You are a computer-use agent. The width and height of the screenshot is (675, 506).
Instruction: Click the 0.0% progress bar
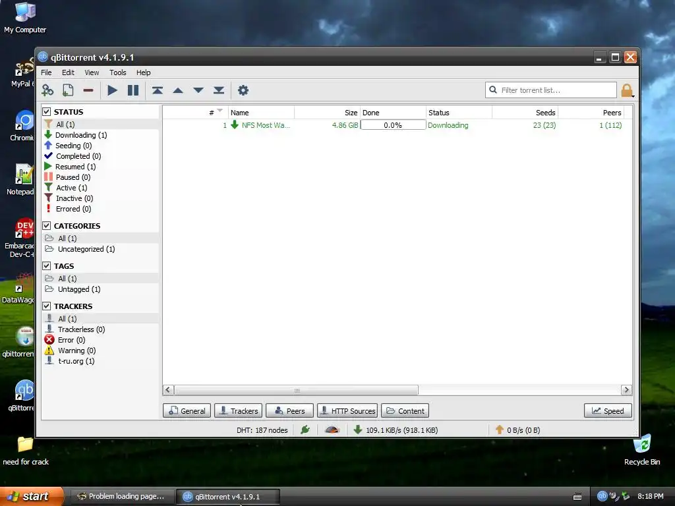pos(393,125)
